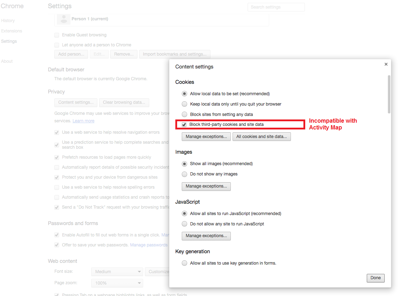Open Manage exceptions under Cookies
The image size is (414, 296).
pos(206,137)
